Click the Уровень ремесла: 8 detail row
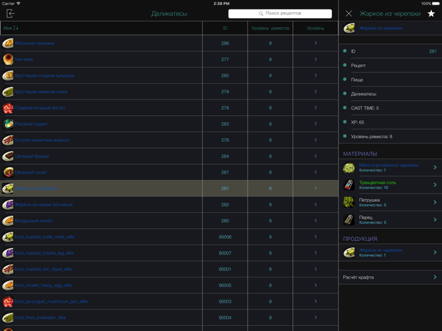 click(x=390, y=137)
